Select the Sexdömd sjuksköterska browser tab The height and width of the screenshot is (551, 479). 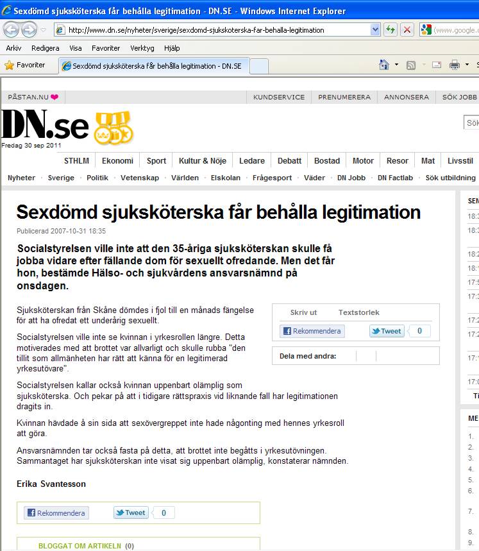(154, 65)
